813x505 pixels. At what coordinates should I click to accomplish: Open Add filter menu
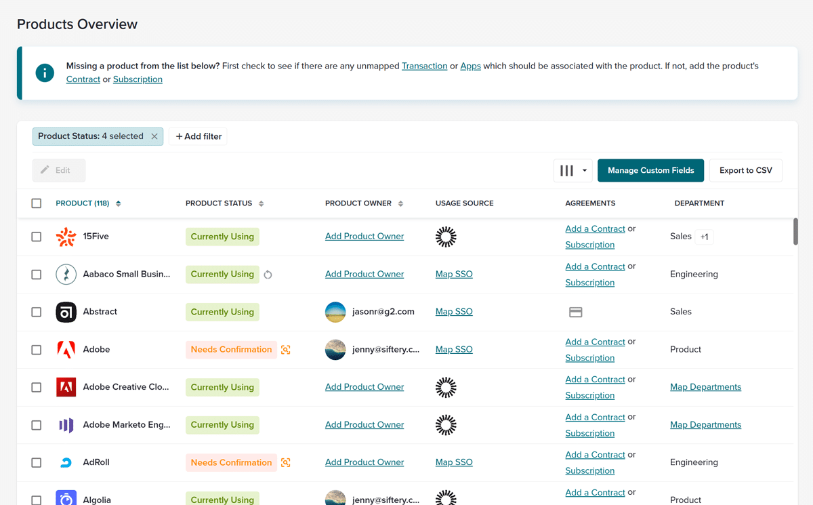click(x=199, y=136)
